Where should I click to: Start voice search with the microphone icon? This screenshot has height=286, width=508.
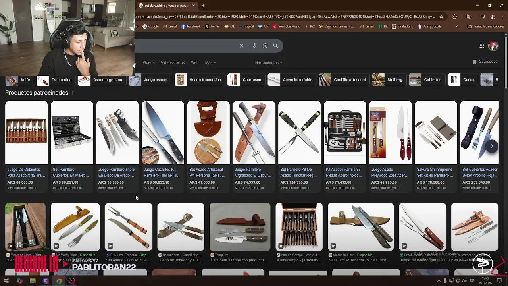pos(254,46)
